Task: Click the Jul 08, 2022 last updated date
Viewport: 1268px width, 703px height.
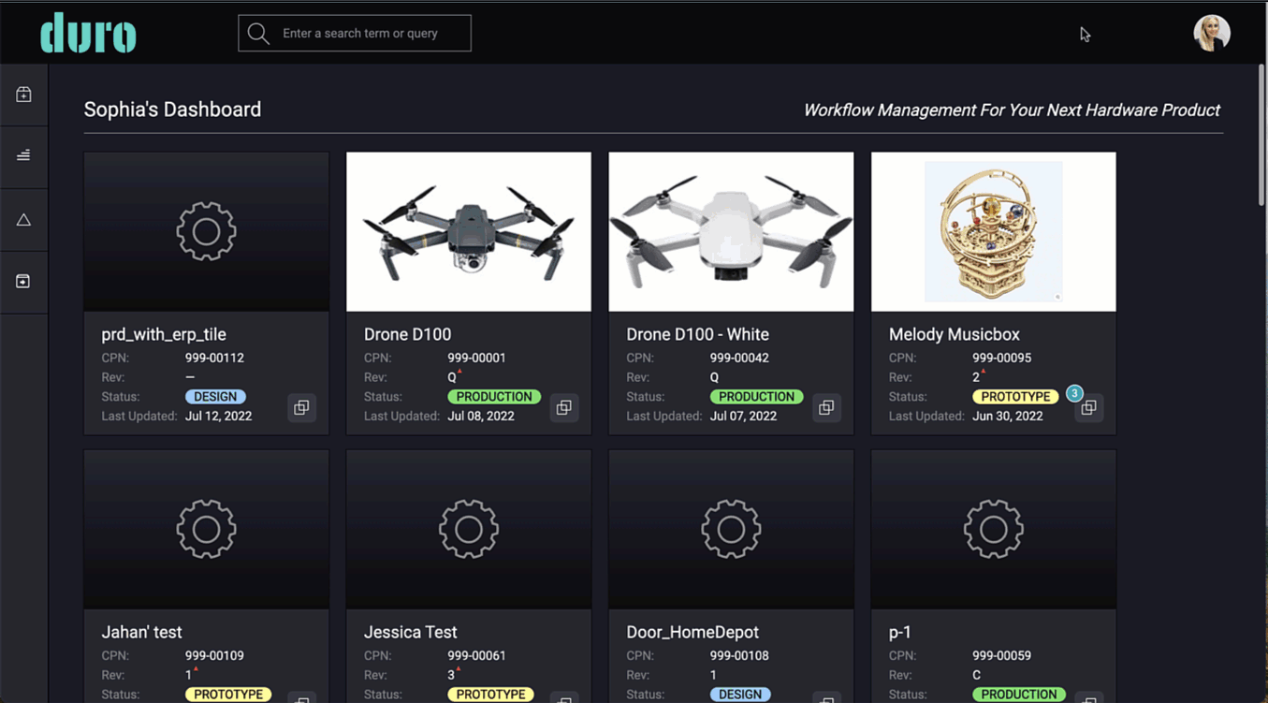Action: coord(481,416)
